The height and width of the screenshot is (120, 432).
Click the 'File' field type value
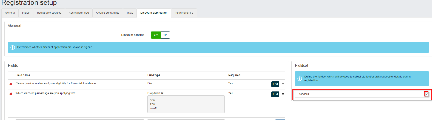point(150,83)
